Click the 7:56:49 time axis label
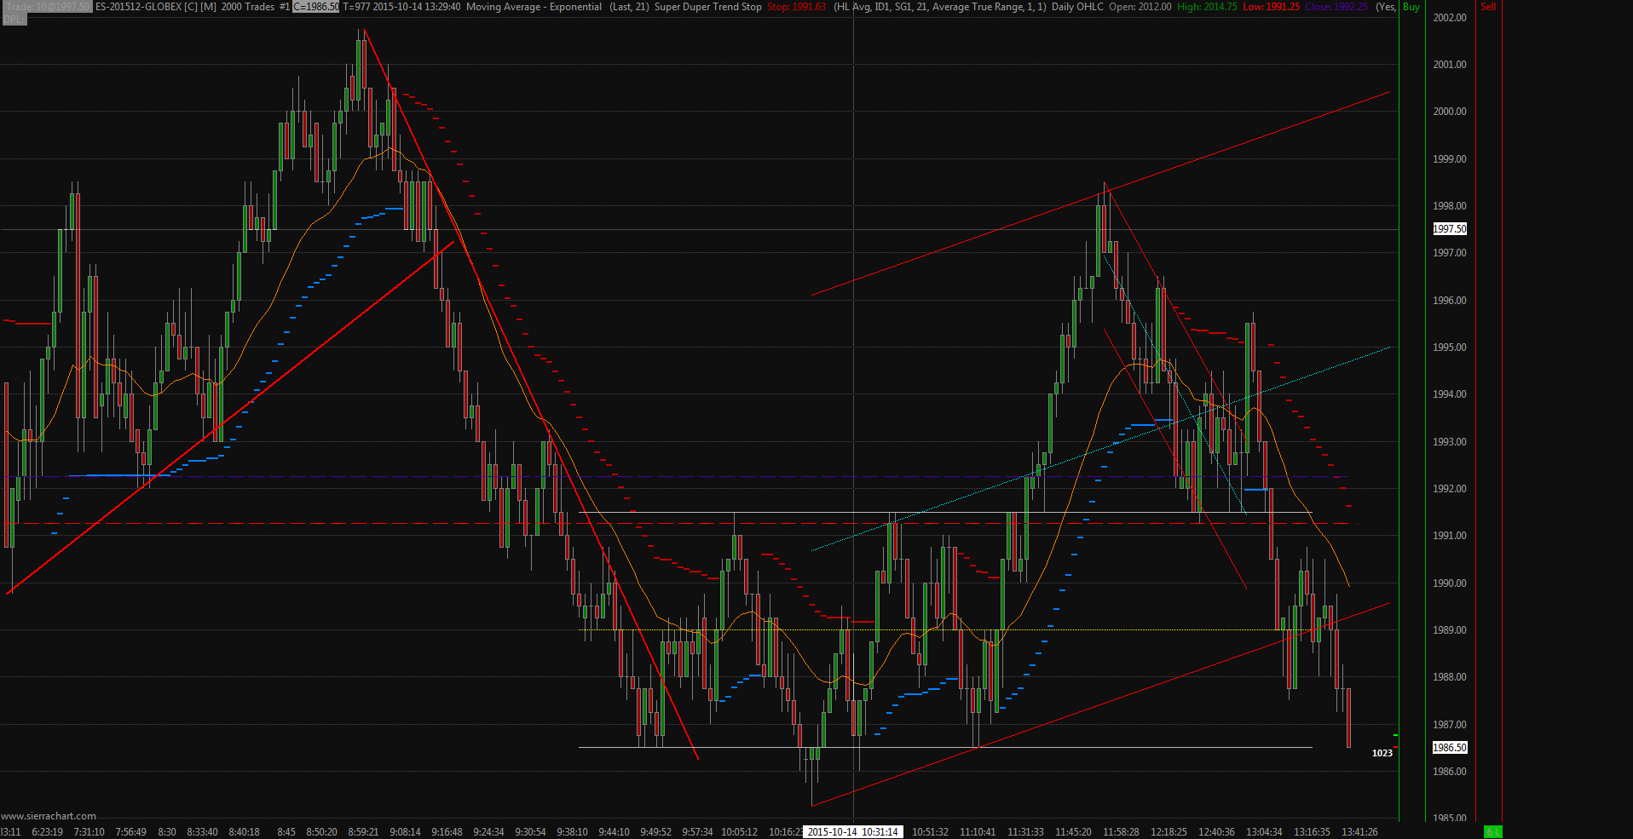This screenshot has height=839, width=1633. click(x=130, y=832)
